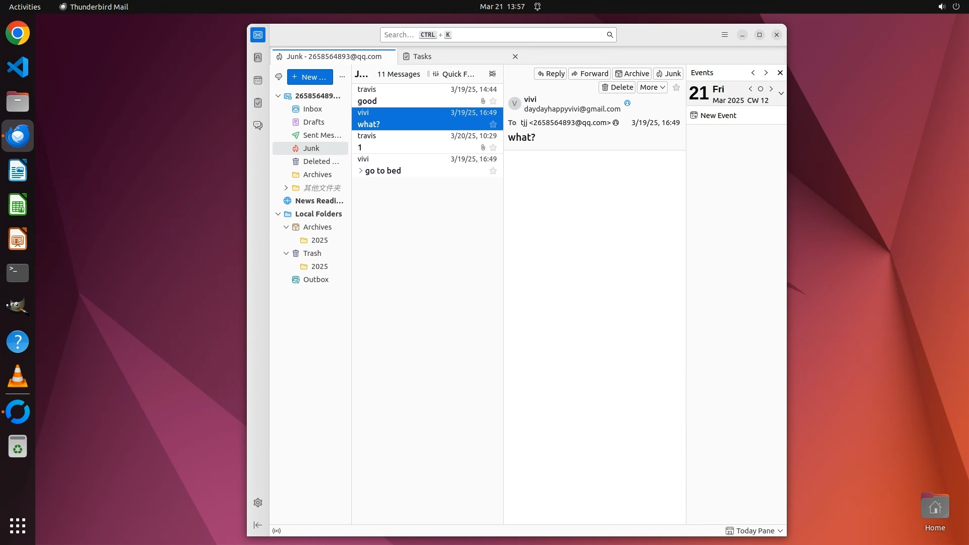The image size is (969, 545).
Task: Open Thunderbird settings gear
Action: click(x=258, y=503)
